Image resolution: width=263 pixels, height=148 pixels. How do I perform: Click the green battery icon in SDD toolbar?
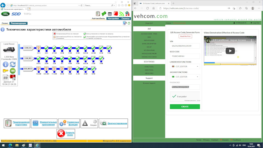click(104, 14)
